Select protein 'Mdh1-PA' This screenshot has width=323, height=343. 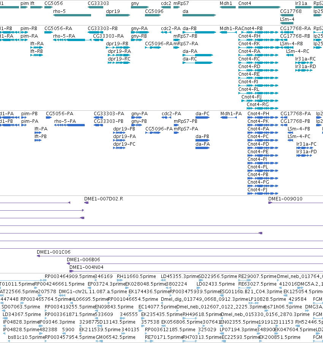pos(231,114)
